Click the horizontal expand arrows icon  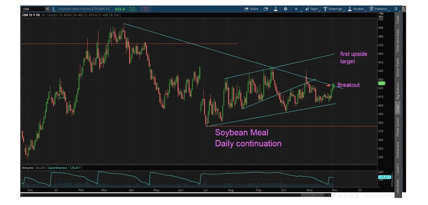point(334,195)
